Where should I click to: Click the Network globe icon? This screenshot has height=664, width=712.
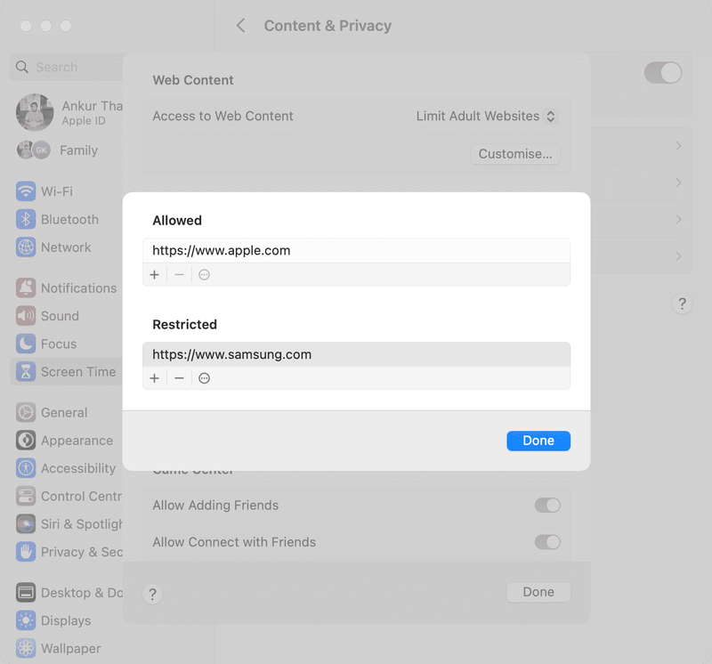pyautogui.click(x=26, y=247)
